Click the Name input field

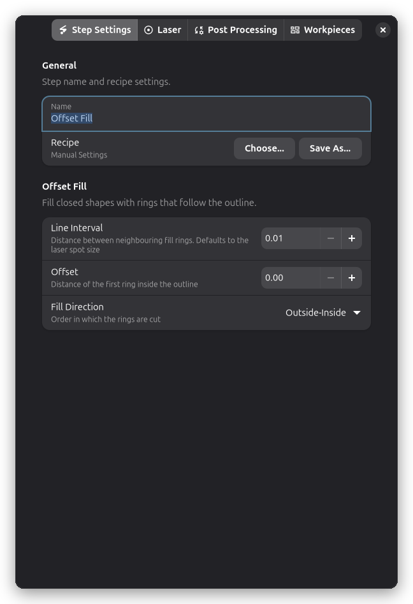pyautogui.click(x=207, y=113)
